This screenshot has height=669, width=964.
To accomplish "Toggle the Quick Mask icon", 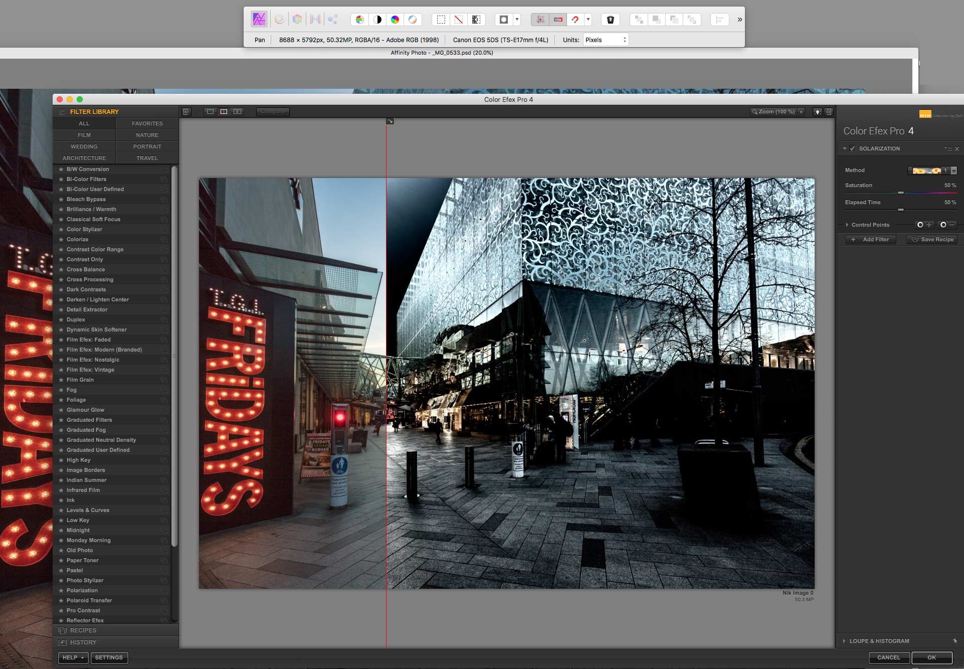I will point(504,20).
